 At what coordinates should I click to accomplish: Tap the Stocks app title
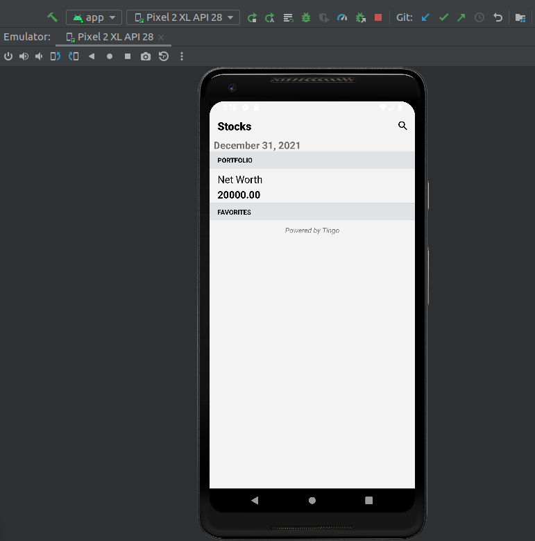pos(235,126)
